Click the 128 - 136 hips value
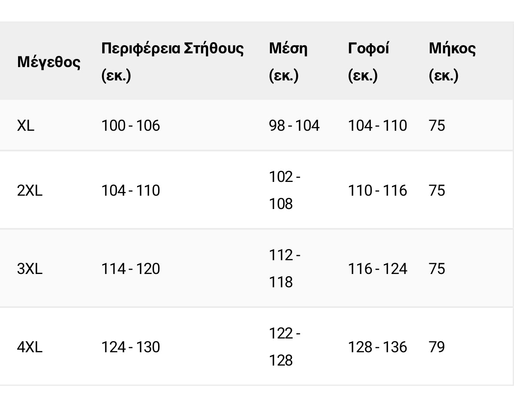Screen dimensions: 514x403 (x=377, y=347)
